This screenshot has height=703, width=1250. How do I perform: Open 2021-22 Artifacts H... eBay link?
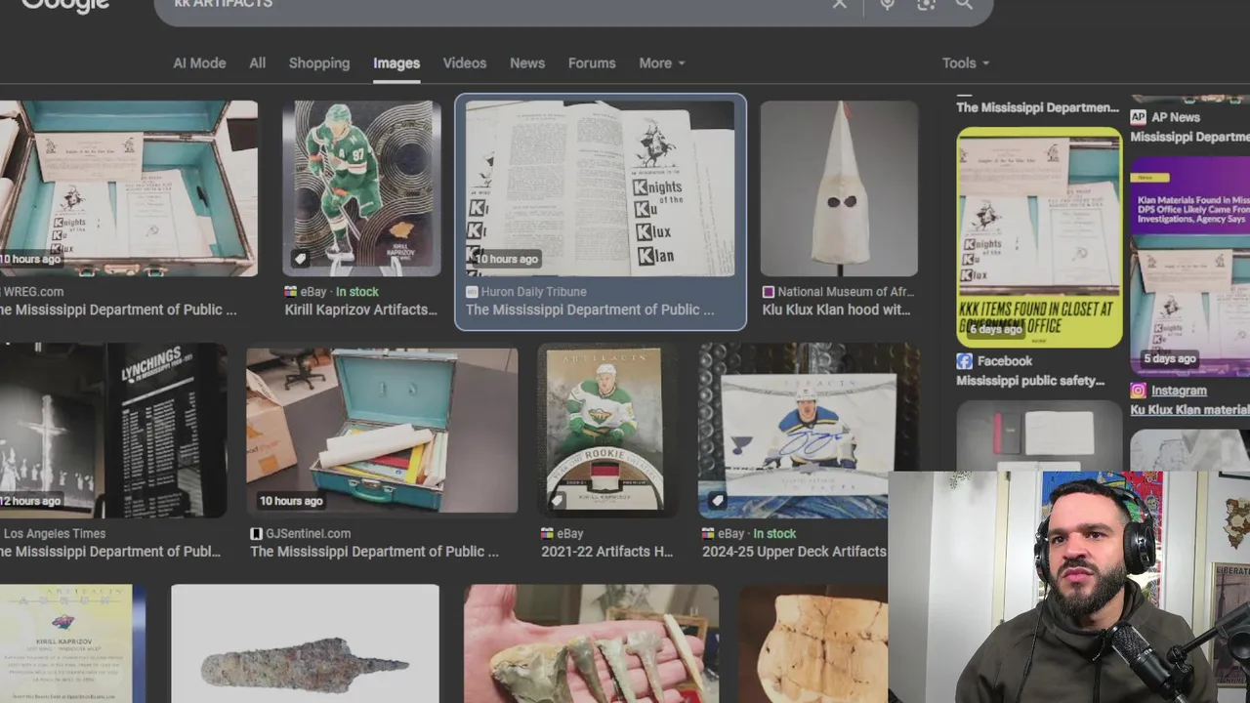(606, 552)
